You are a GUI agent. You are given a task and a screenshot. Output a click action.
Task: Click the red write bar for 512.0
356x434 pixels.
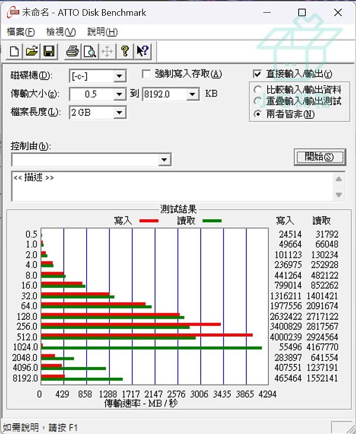[x=147, y=335]
